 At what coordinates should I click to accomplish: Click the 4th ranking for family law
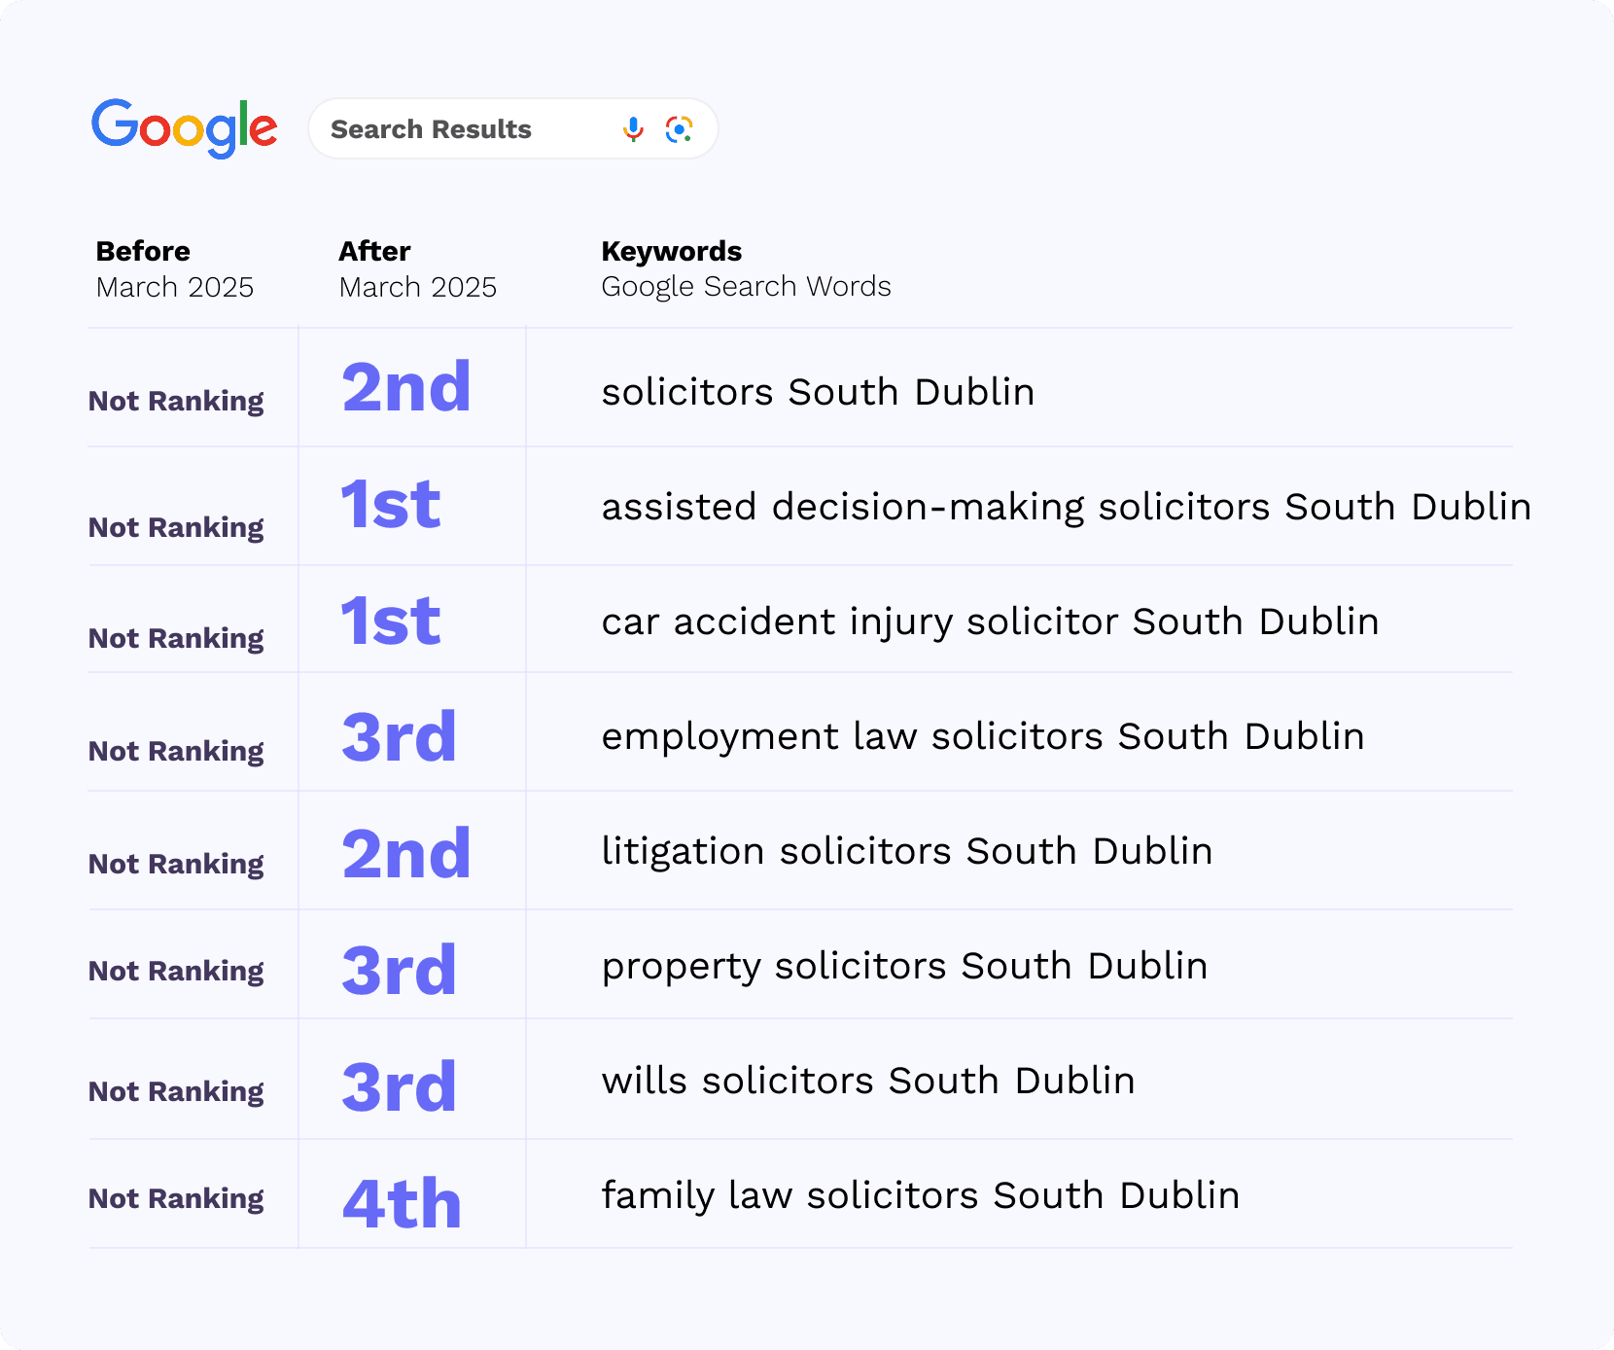(x=402, y=1203)
